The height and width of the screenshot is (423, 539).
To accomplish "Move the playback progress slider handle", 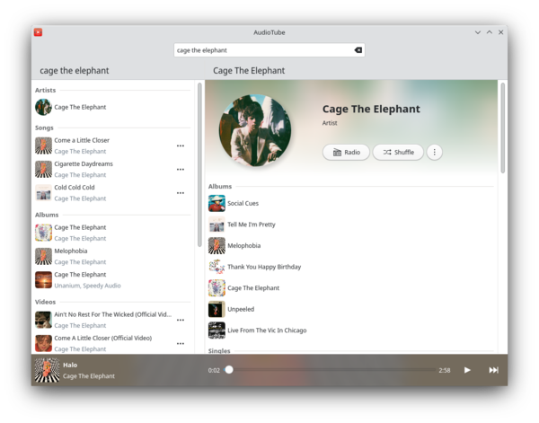I will tap(229, 370).
